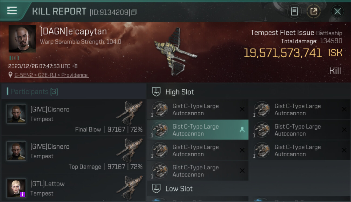The image size is (351, 202).
Task: Expand the Low Slot section header
Action: pyautogui.click(x=248, y=189)
